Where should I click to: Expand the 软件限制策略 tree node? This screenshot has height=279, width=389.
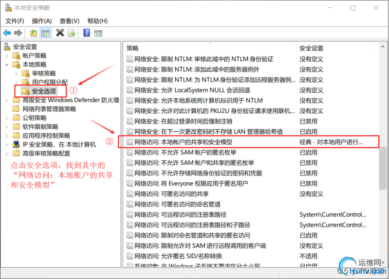coord(7,127)
